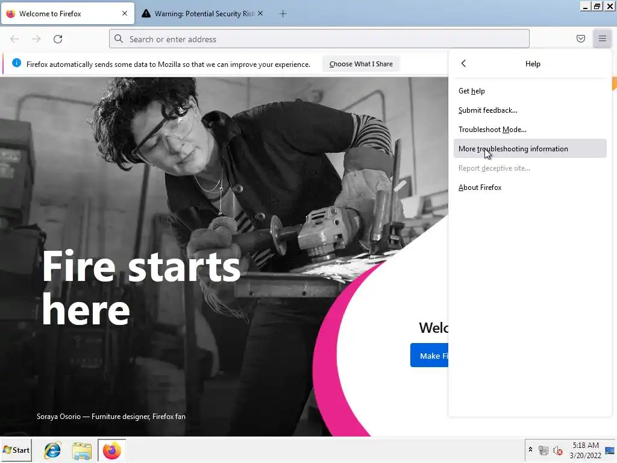This screenshot has width=617, height=463.
Task: Select Troubleshoot Mode... option
Action: pos(530,130)
